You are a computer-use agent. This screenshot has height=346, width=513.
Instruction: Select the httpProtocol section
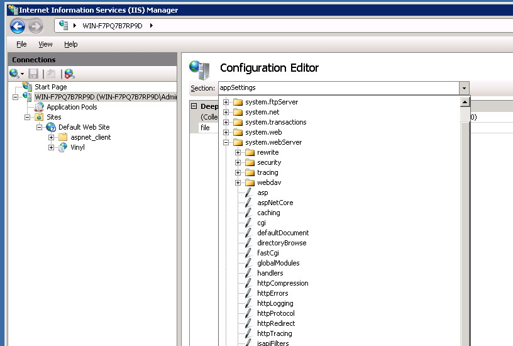click(x=276, y=313)
